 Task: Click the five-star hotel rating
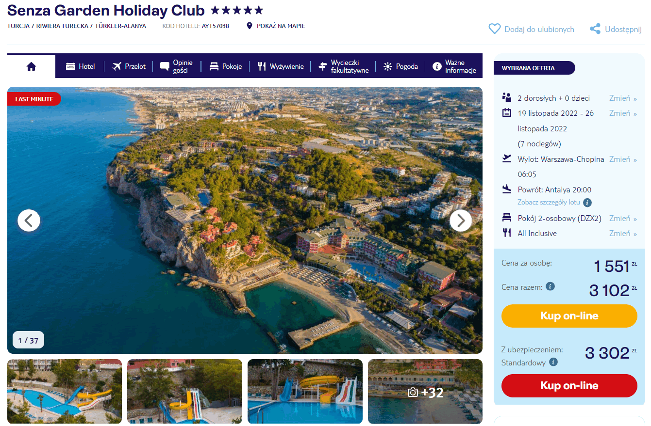click(x=237, y=10)
